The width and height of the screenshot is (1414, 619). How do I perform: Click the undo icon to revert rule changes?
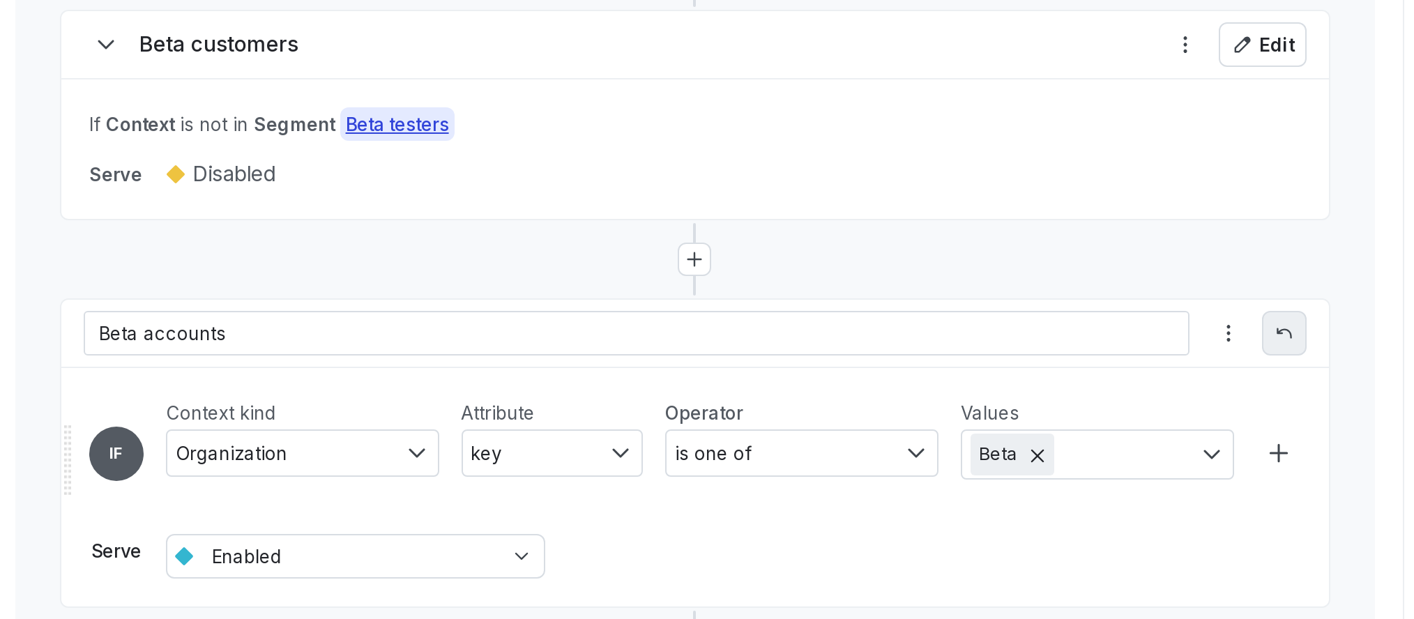click(1284, 333)
